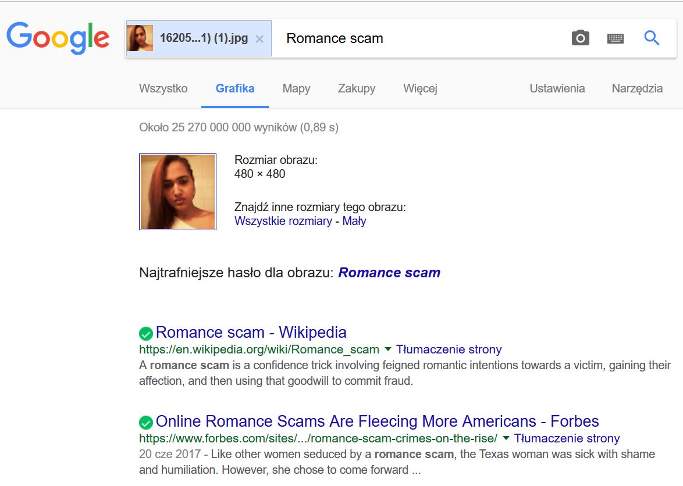Click the results count Około 25 270 000 000
This screenshot has height=486, width=683.
239,127
